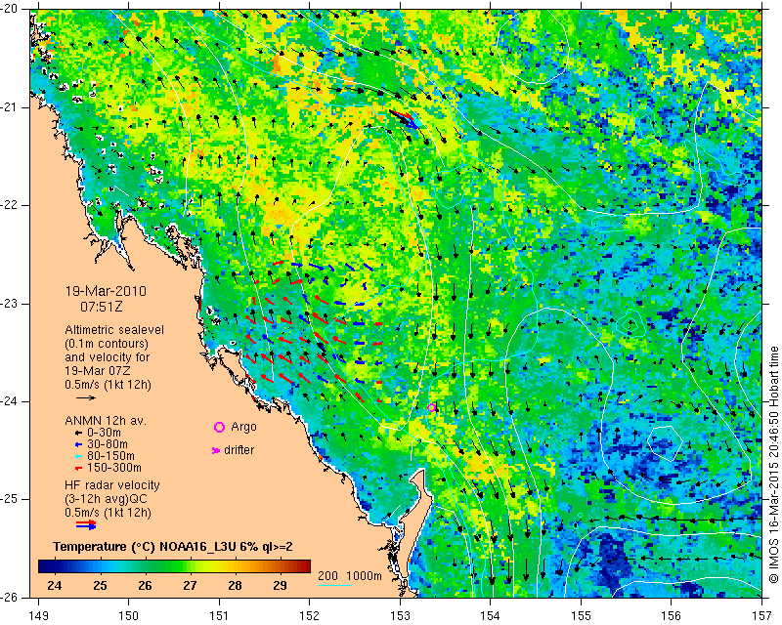Click the latitude axis label -23

pos(9,304)
